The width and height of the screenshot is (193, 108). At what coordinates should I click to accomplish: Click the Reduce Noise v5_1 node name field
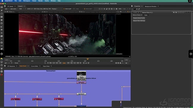tap(156, 12)
